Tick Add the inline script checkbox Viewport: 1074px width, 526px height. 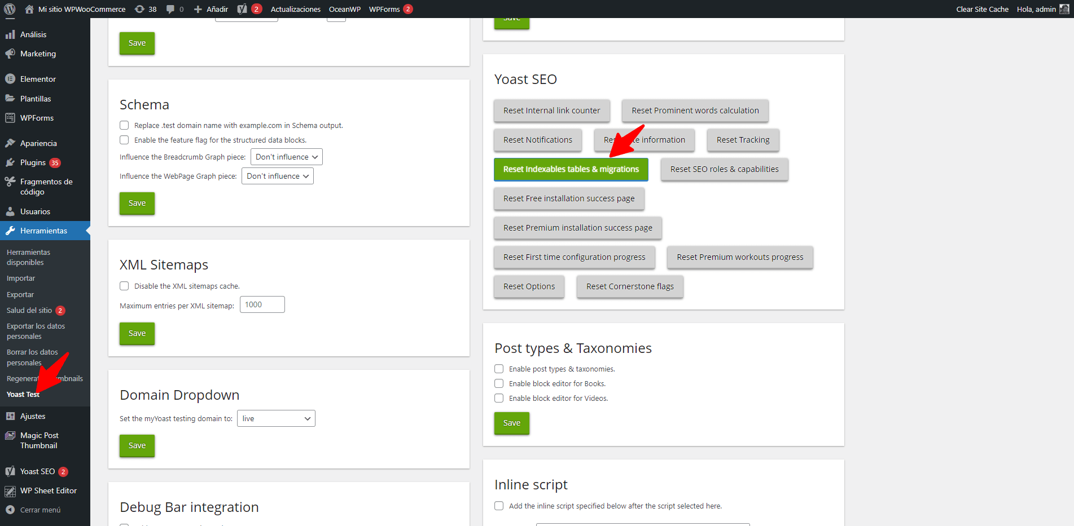[x=499, y=506]
